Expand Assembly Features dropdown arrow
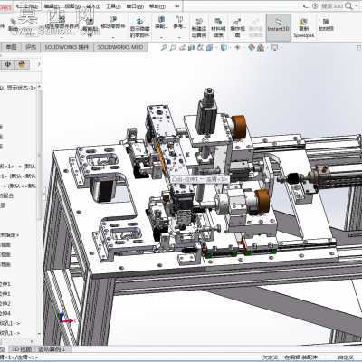The width and height of the screenshot is (362, 362). click(161, 38)
